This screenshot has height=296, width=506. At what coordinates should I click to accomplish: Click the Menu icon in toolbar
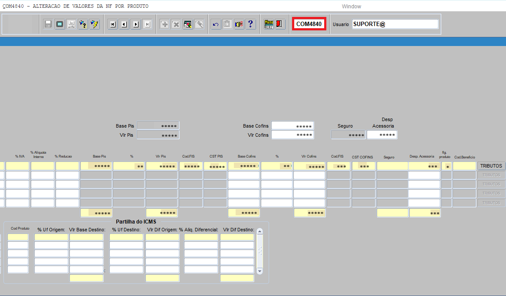click(x=269, y=24)
